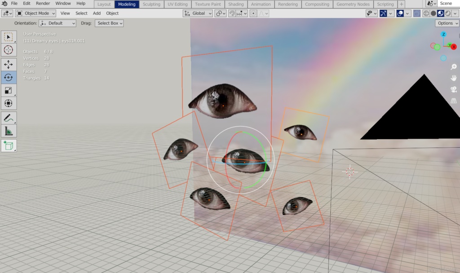Select the Measure tool
460x273 pixels.
tap(9, 131)
